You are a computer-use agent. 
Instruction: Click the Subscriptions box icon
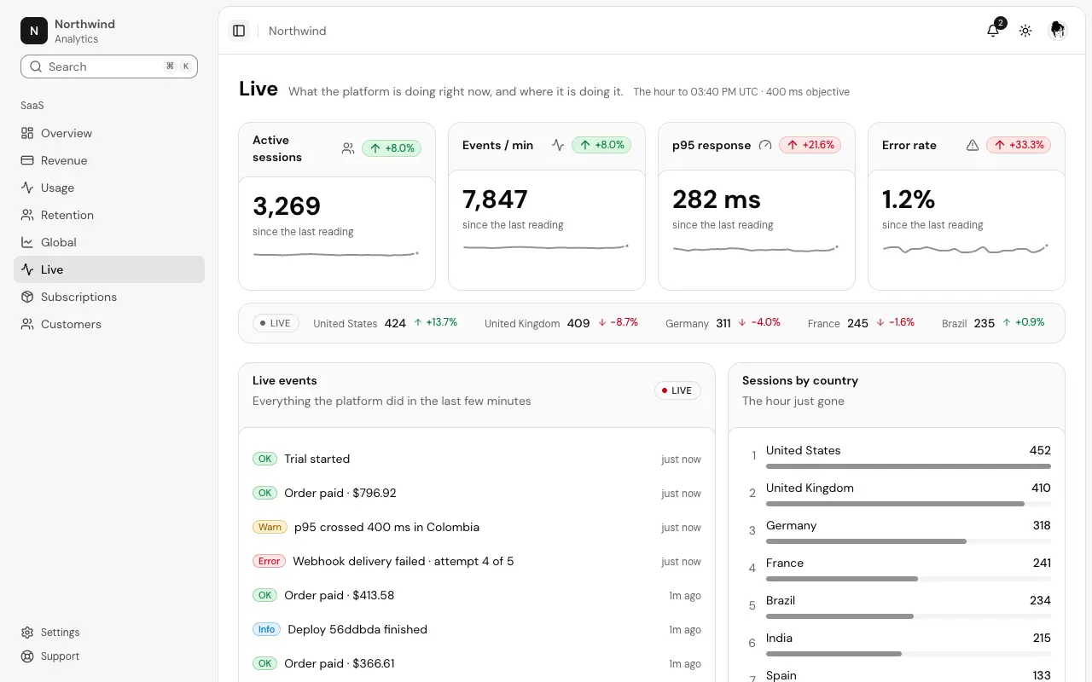(27, 297)
